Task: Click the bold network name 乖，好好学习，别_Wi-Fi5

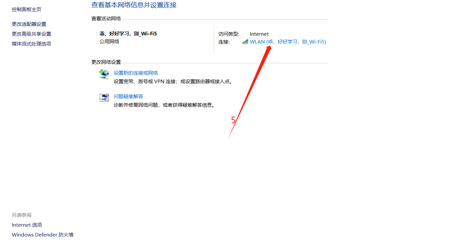Action: pos(128,34)
